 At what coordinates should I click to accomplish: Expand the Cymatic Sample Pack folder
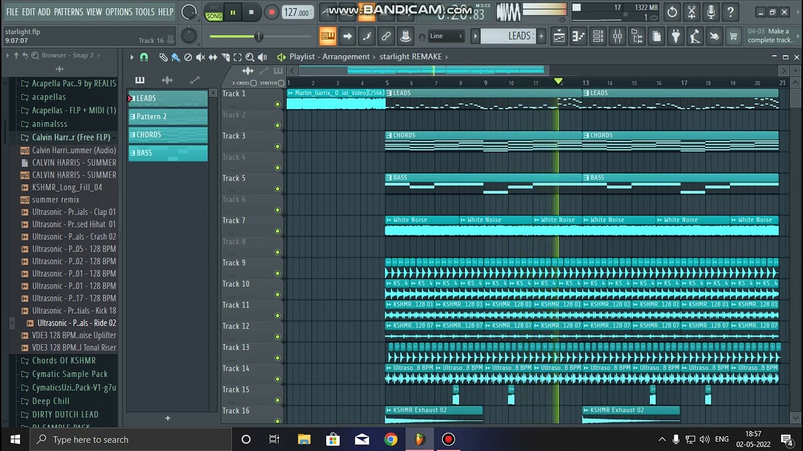click(64, 374)
